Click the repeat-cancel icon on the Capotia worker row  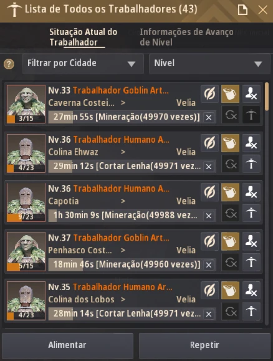pyautogui.click(x=231, y=213)
